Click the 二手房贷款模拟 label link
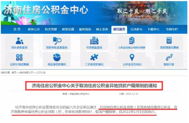Screen dimensions: 189x123 tap(94, 64)
